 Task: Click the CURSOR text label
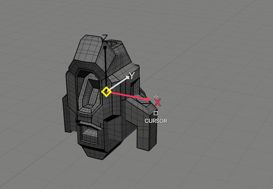coord(156,121)
